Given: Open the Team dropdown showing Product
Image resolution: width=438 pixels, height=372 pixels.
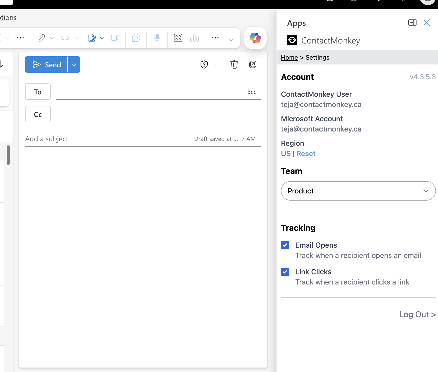Looking at the screenshot, I should [x=358, y=191].
